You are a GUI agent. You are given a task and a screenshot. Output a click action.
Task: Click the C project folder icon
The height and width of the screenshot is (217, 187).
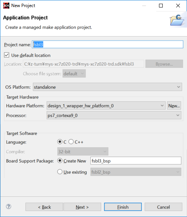pos(177,20)
